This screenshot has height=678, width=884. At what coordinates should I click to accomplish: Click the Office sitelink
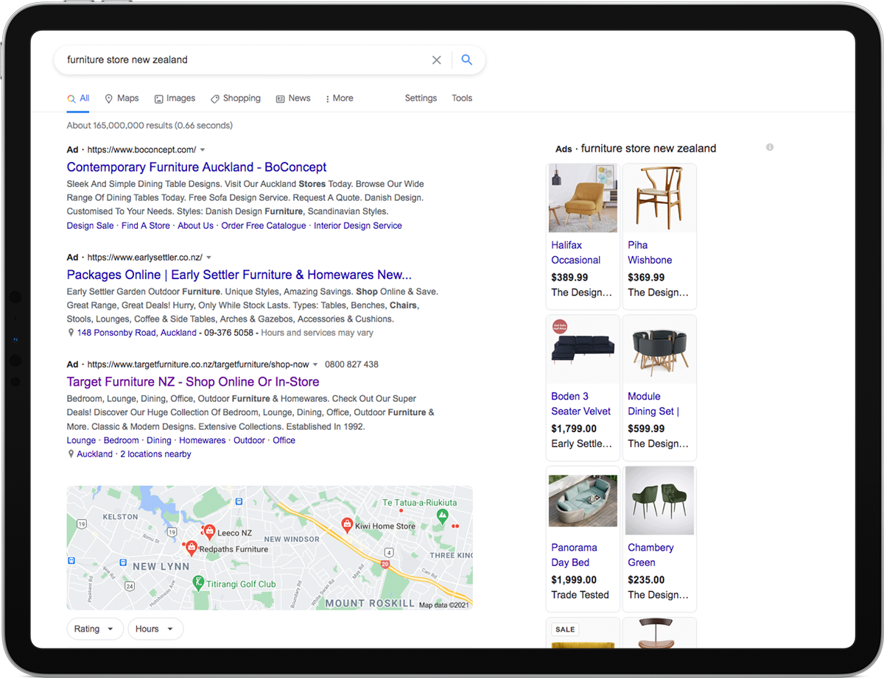coord(284,440)
